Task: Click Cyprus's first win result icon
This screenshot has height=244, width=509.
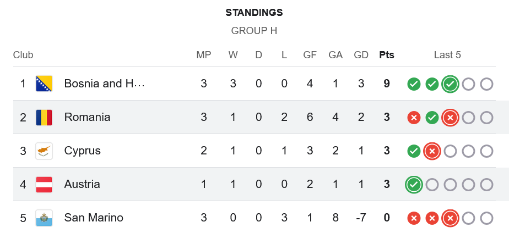Action: click(x=414, y=151)
